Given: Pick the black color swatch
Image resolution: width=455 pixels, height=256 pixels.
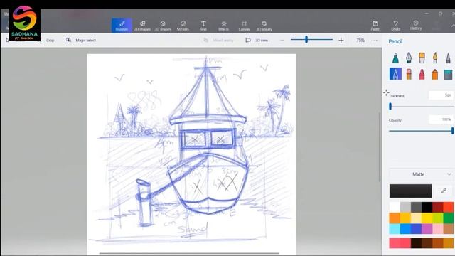Looking at the screenshot, I should [x=427, y=207].
